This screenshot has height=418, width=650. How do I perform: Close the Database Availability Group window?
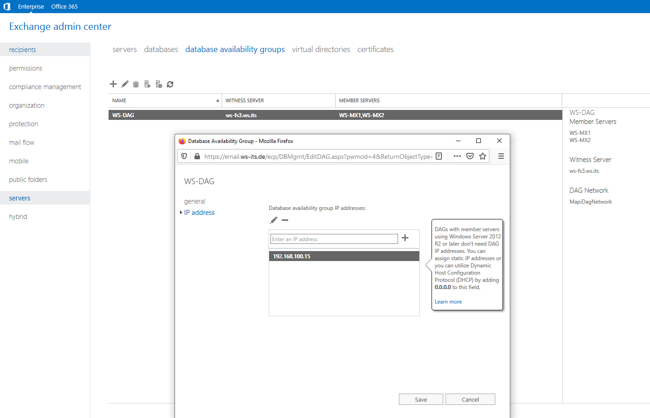click(x=499, y=141)
